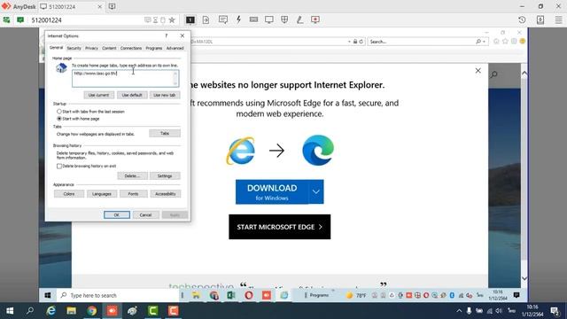Screen dimensions: 567x319
Task: Confirm Internet Options with OK
Action: coord(117,214)
